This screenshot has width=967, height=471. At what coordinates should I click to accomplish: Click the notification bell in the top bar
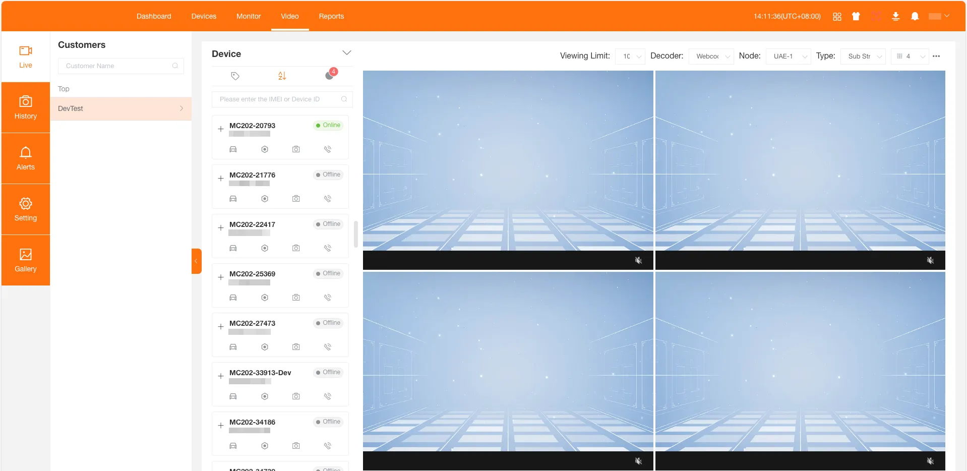pos(915,16)
